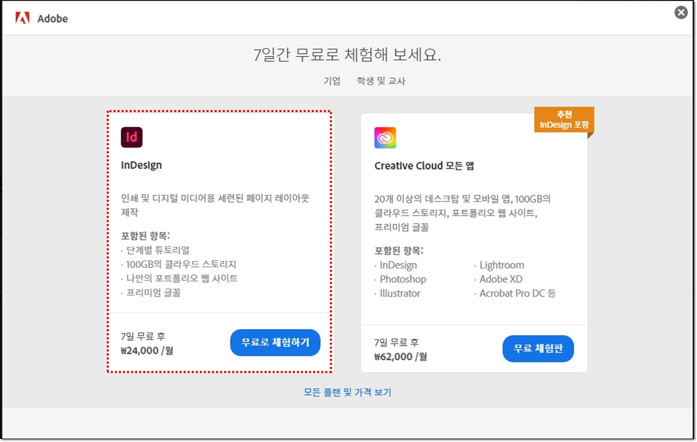Click the InDesign card title text
This screenshot has width=697, height=442.
(141, 165)
